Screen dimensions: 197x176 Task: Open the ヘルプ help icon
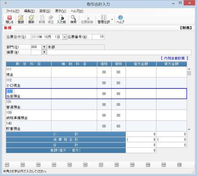[x=120, y=19]
